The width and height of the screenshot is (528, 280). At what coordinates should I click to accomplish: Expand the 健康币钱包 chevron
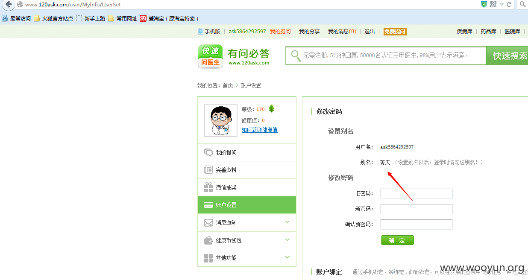(287, 240)
